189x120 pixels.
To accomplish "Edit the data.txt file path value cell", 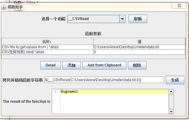I will coord(139,47).
